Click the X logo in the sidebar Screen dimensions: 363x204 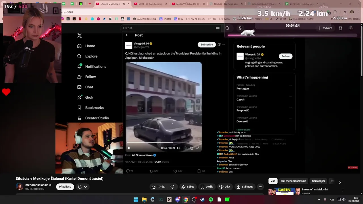pyautogui.click(x=79, y=35)
